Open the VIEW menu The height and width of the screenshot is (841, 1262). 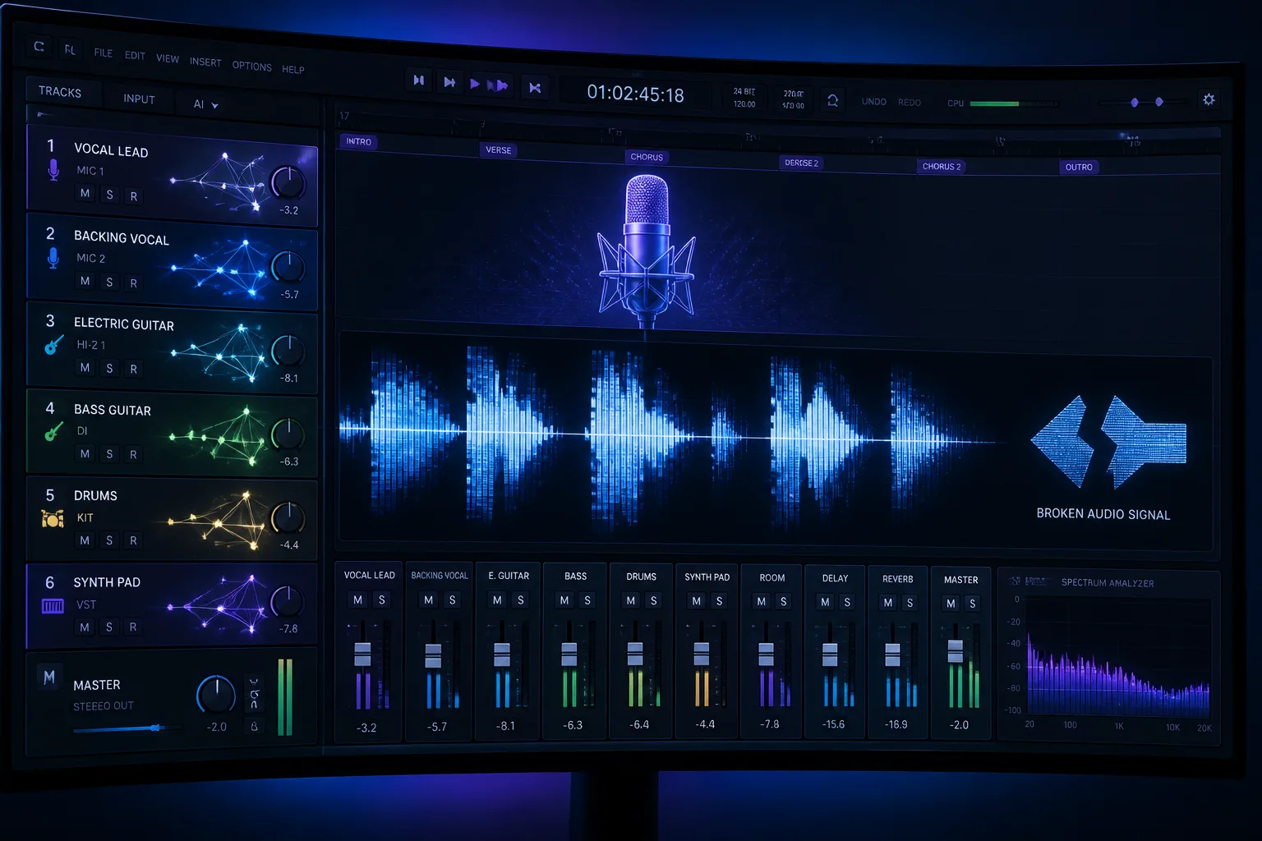click(168, 58)
